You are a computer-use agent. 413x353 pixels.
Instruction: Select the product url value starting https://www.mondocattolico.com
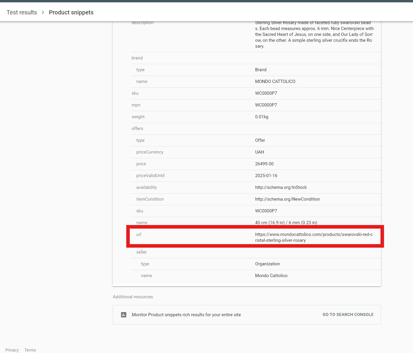(x=314, y=237)
